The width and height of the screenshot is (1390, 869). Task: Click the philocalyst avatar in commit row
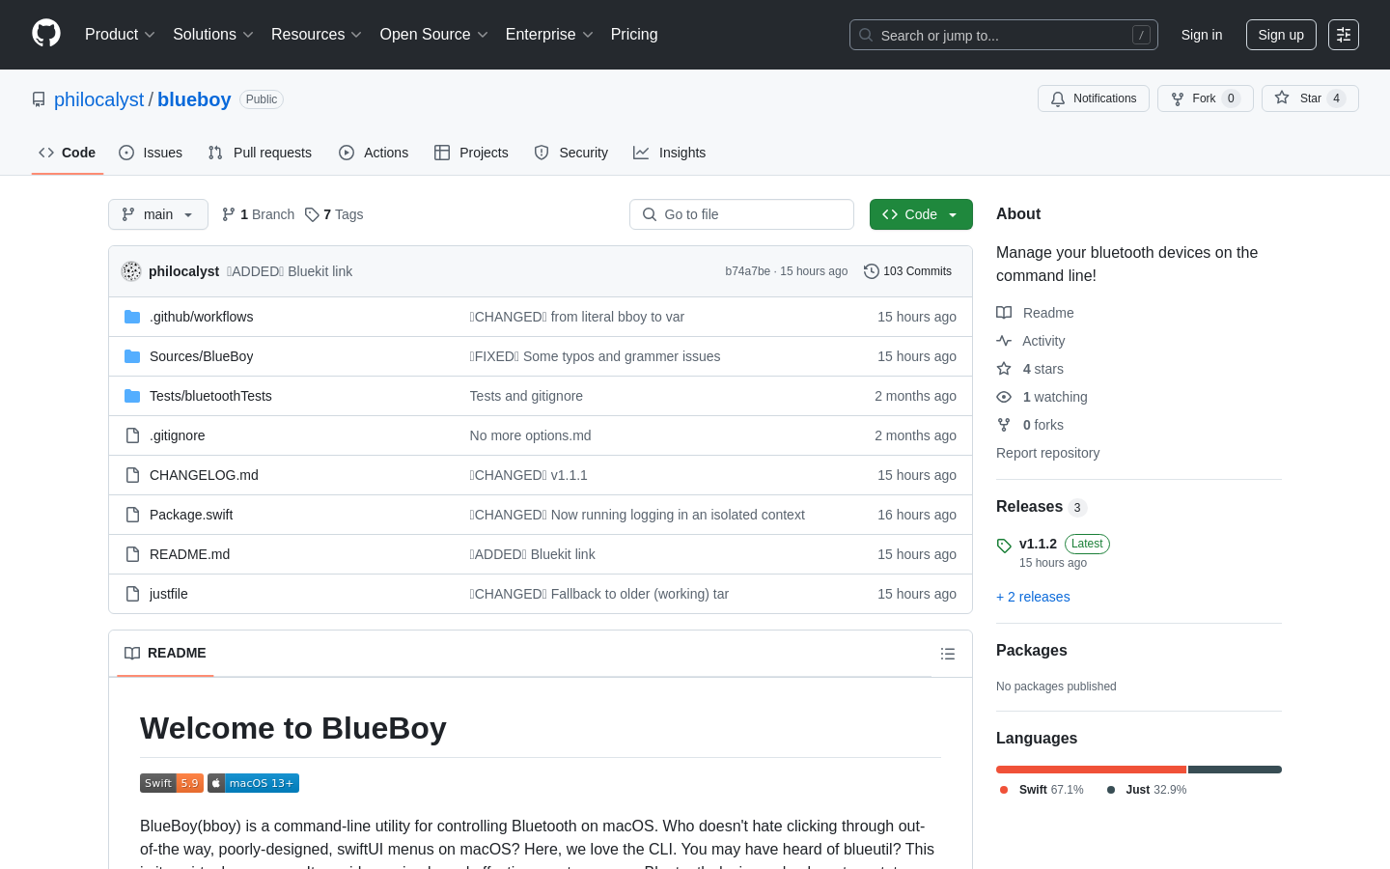(131, 271)
